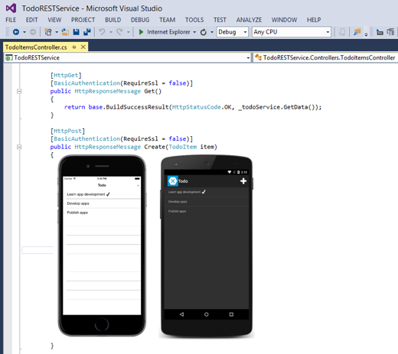
Task: Tap 'Develop apps' on iPhone list
Action: click(78, 203)
